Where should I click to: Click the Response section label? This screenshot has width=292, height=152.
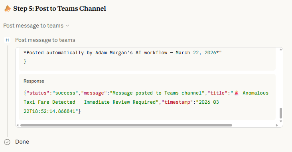pyautogui.click(x=34, y=81)
